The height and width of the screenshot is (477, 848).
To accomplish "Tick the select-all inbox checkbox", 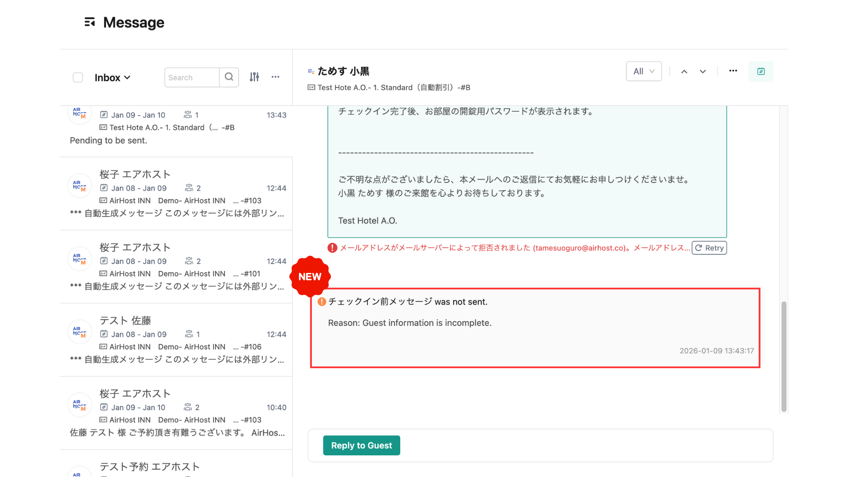I will [78, 77].
